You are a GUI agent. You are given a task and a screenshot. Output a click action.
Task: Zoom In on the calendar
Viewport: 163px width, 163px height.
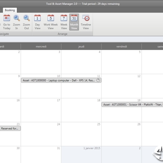point(16,22)
